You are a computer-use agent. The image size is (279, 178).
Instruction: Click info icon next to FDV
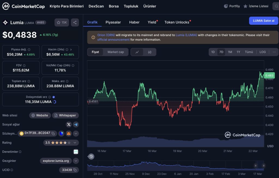pyautogui.click(x=24, y=65)
